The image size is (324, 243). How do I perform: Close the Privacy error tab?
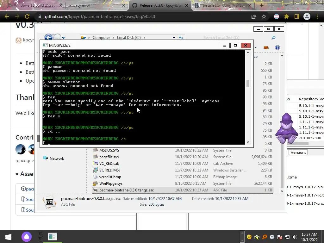click(124, 5)
